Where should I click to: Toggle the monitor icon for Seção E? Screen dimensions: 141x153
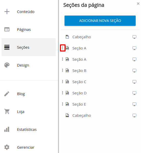pyautogui.click(x=134, y=104)
